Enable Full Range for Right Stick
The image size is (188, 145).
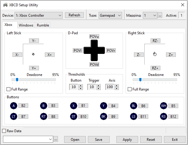click(x=130, y=89)
